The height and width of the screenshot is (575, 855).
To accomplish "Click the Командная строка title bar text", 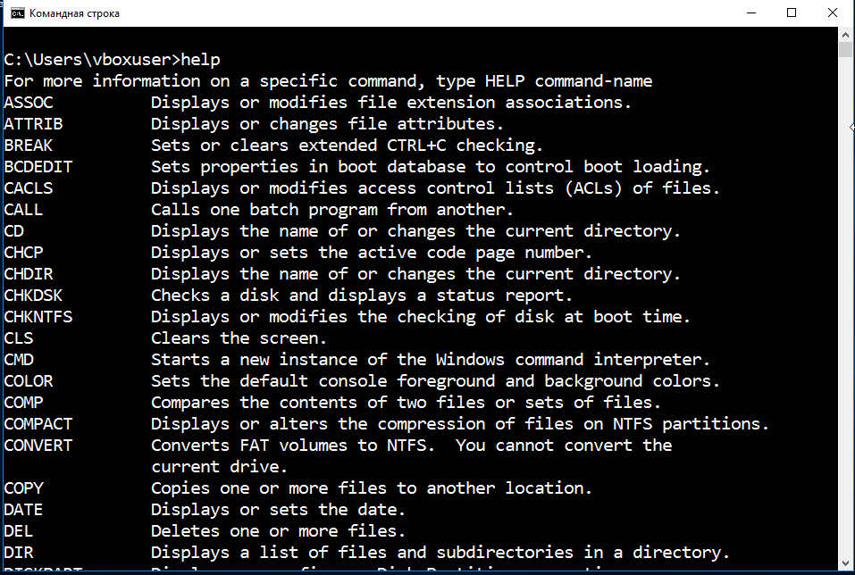I will pos(74,13).
